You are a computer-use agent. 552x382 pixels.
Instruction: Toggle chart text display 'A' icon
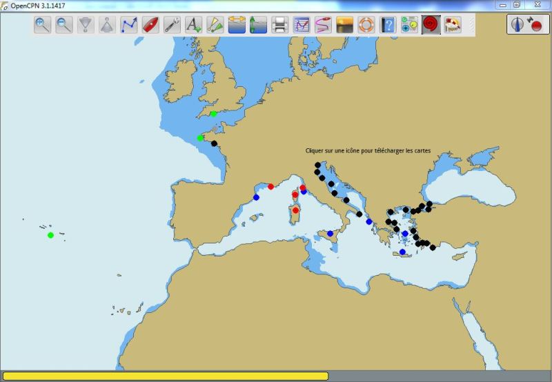[193, 25]
